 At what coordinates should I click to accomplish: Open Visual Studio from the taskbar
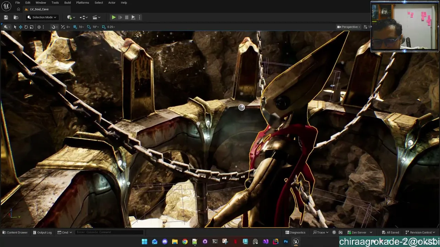coord(265,242)
